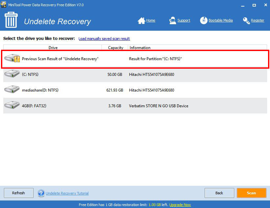Click the Information column header
The width and height of the screenshot is (270, 208).
tap(197, 47)
